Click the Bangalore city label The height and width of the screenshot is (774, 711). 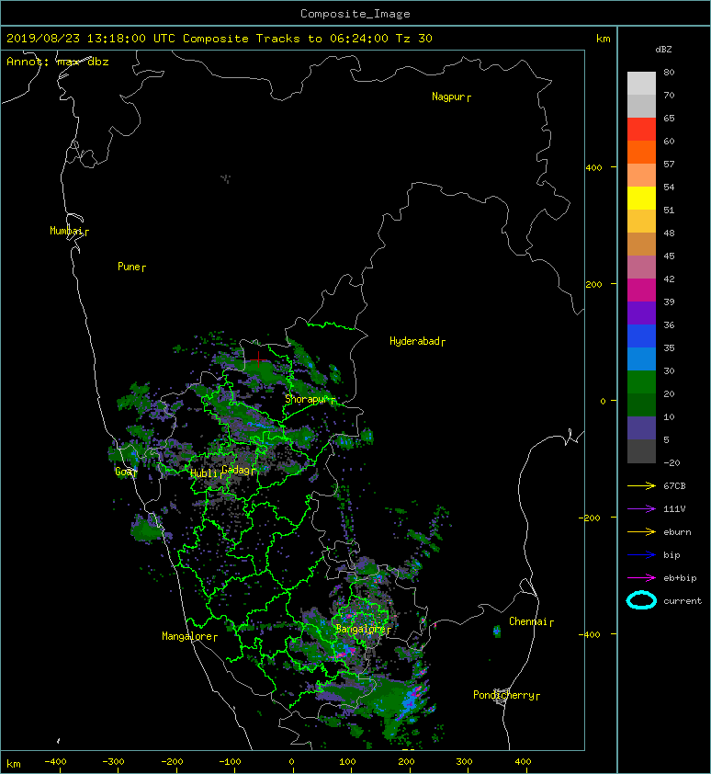tap(360, 629)
